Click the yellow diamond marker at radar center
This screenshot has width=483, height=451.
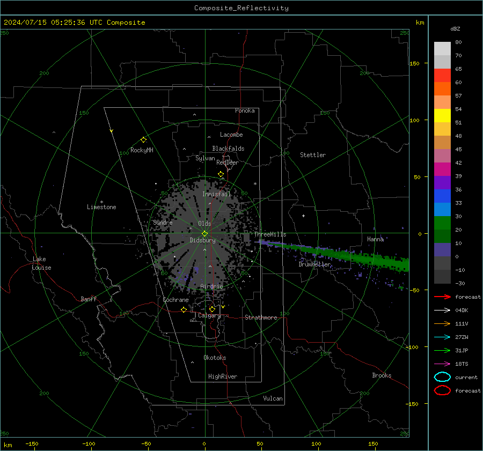[x=205, y=234]
